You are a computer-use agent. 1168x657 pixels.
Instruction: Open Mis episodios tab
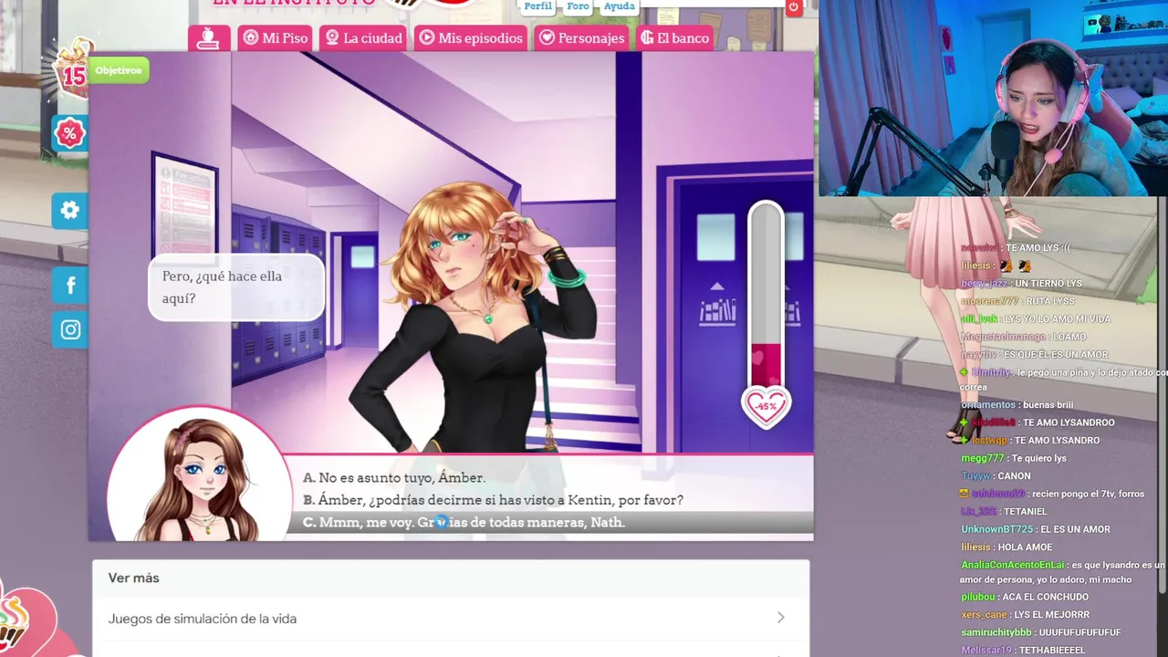[x=471, y=37]
